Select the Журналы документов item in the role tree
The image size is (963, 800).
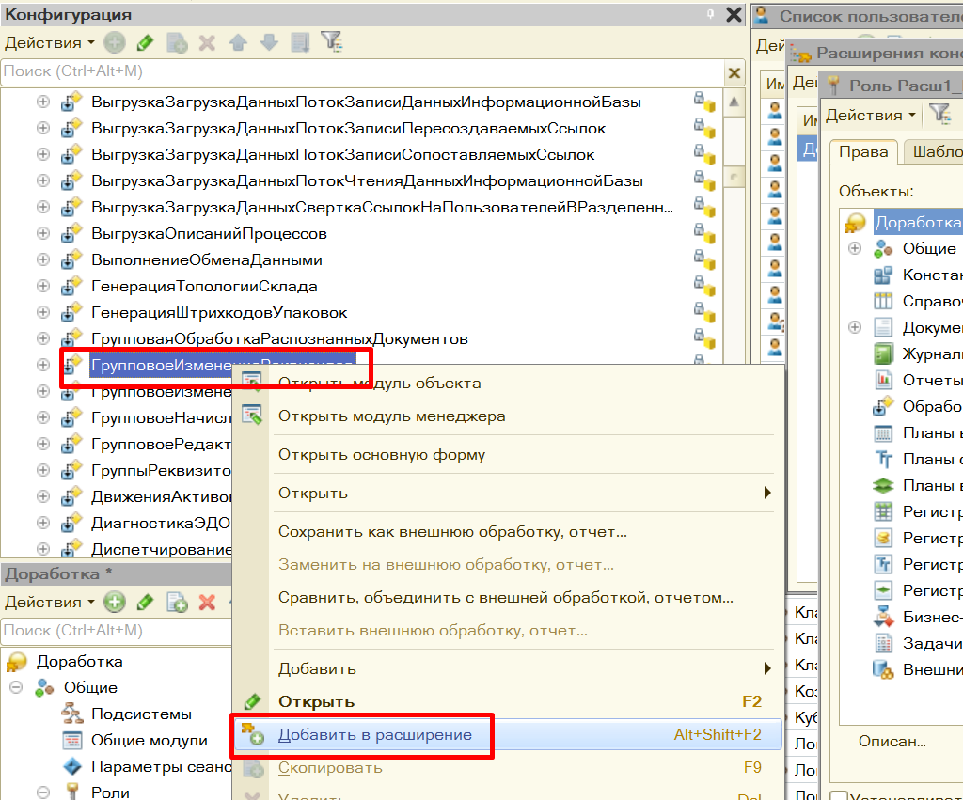932,354
